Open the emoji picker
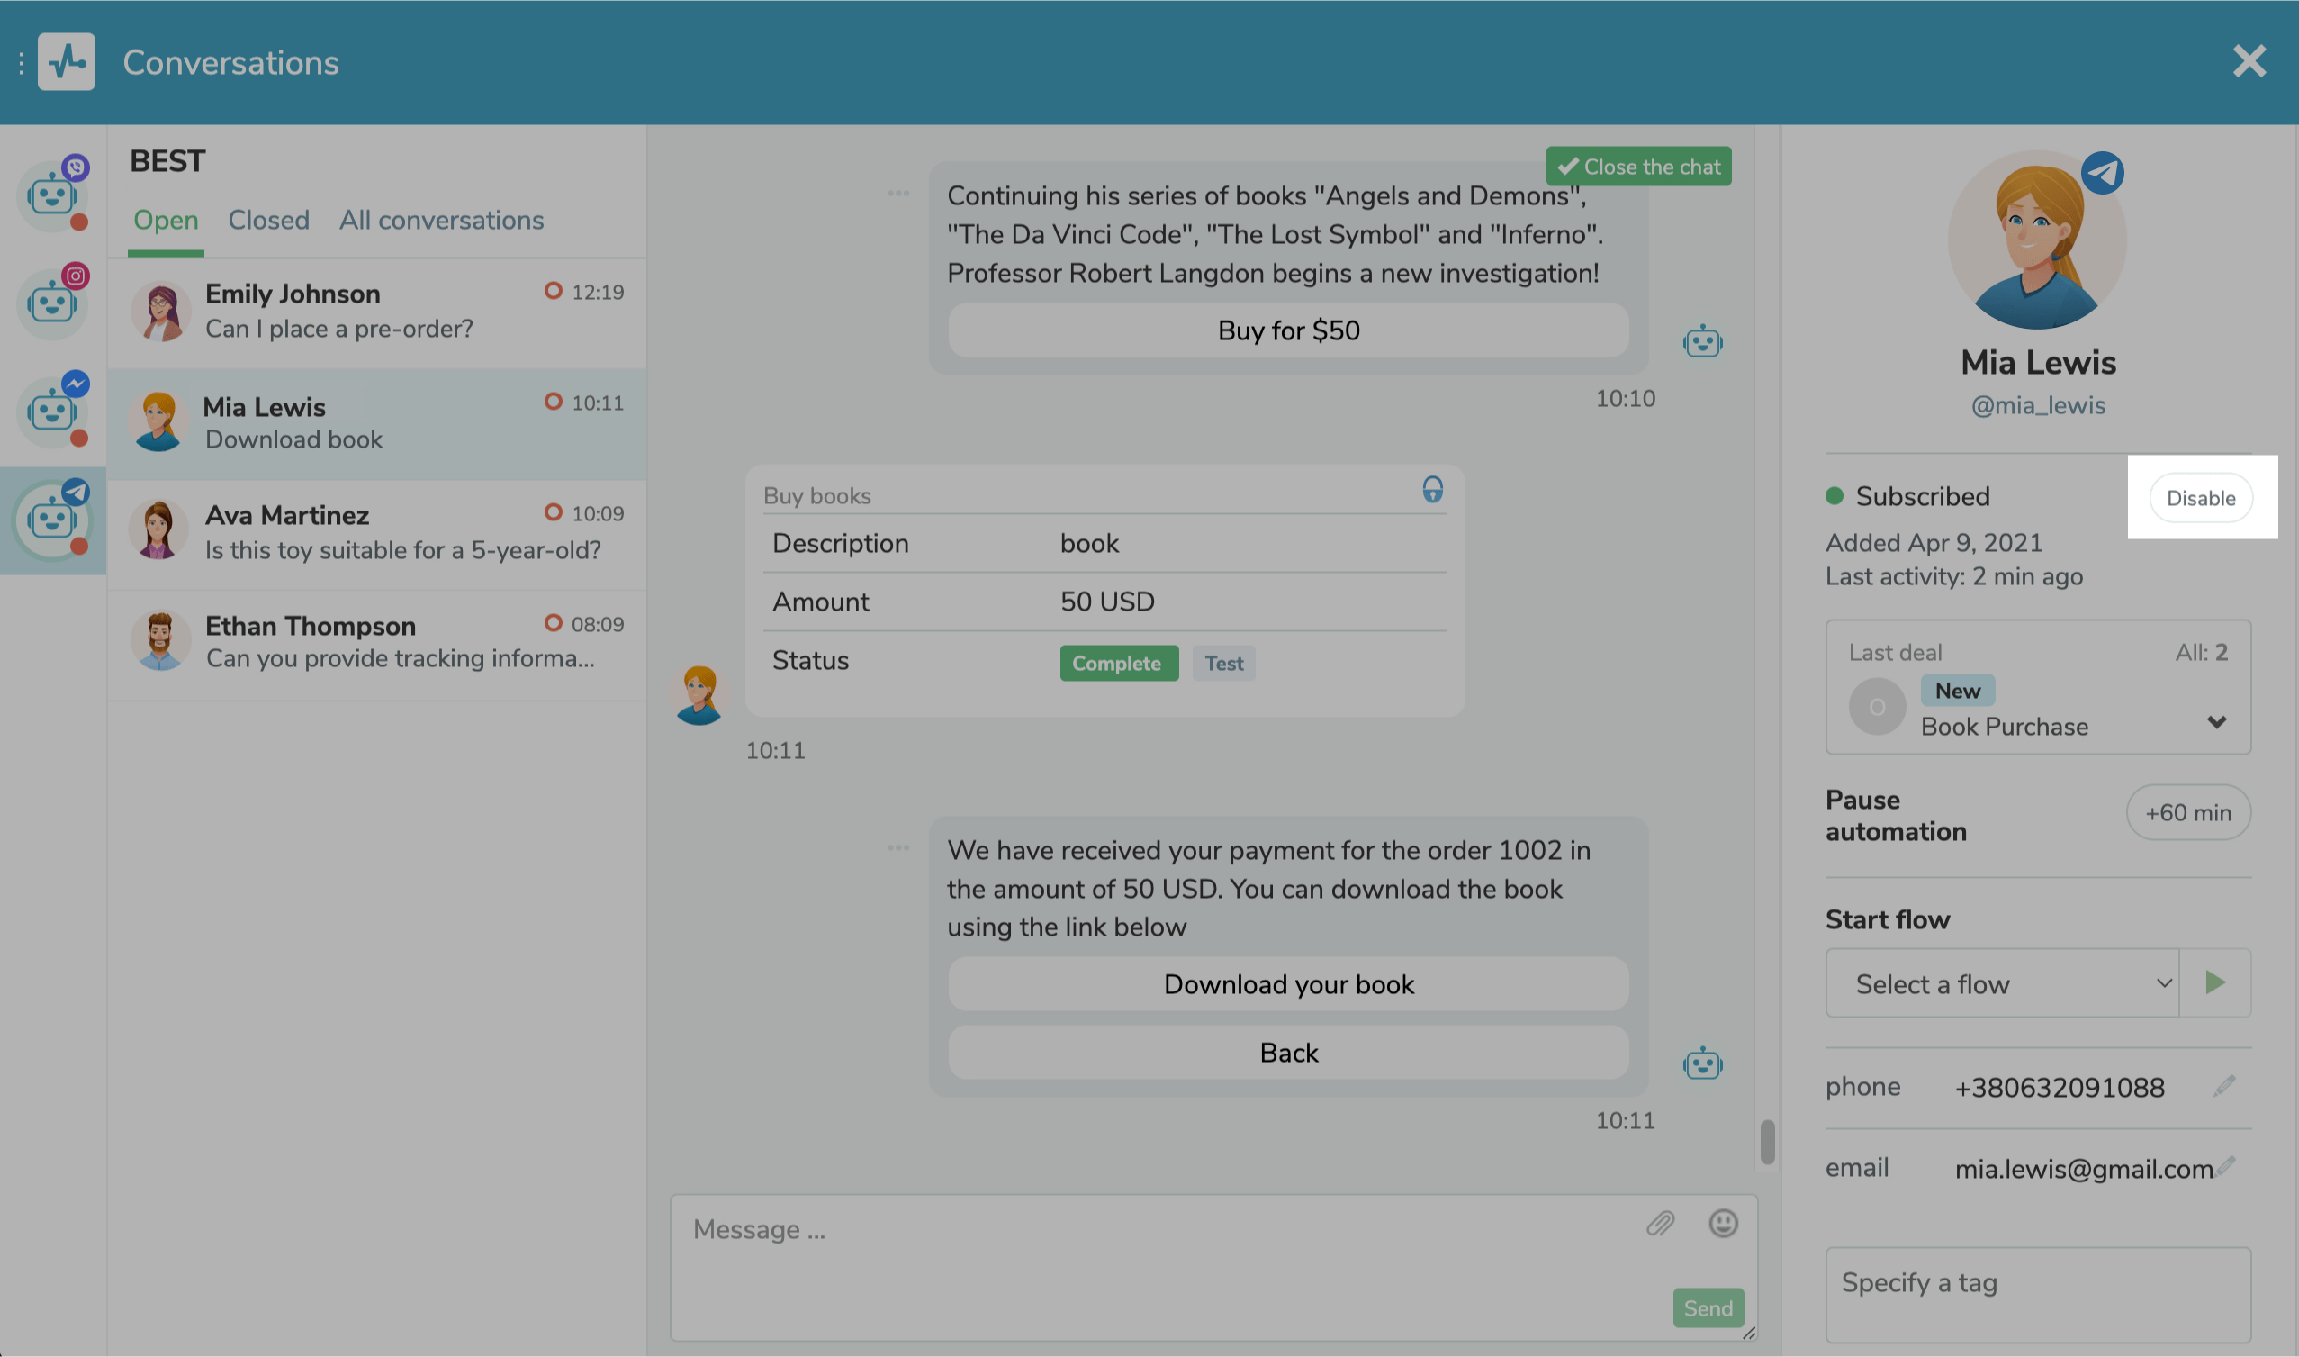The width and height of the screenshot is (2299, 1357). click(1723, 1224)
